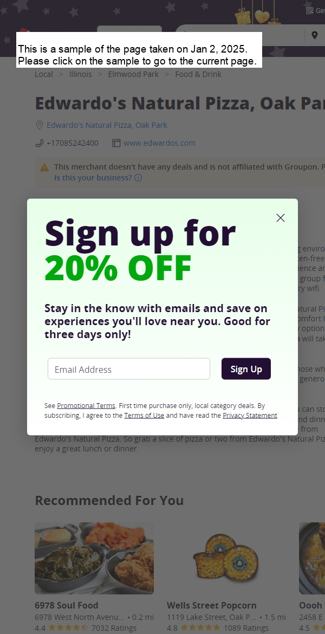This screenshot has width=325, height=634.
Task: Go to the Local breadcrumb
Action: pyautogui.click(x=44, y=74)
